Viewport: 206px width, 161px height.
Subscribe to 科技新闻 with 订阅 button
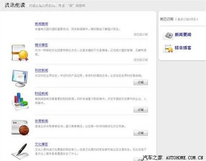(x=141, y=82)
